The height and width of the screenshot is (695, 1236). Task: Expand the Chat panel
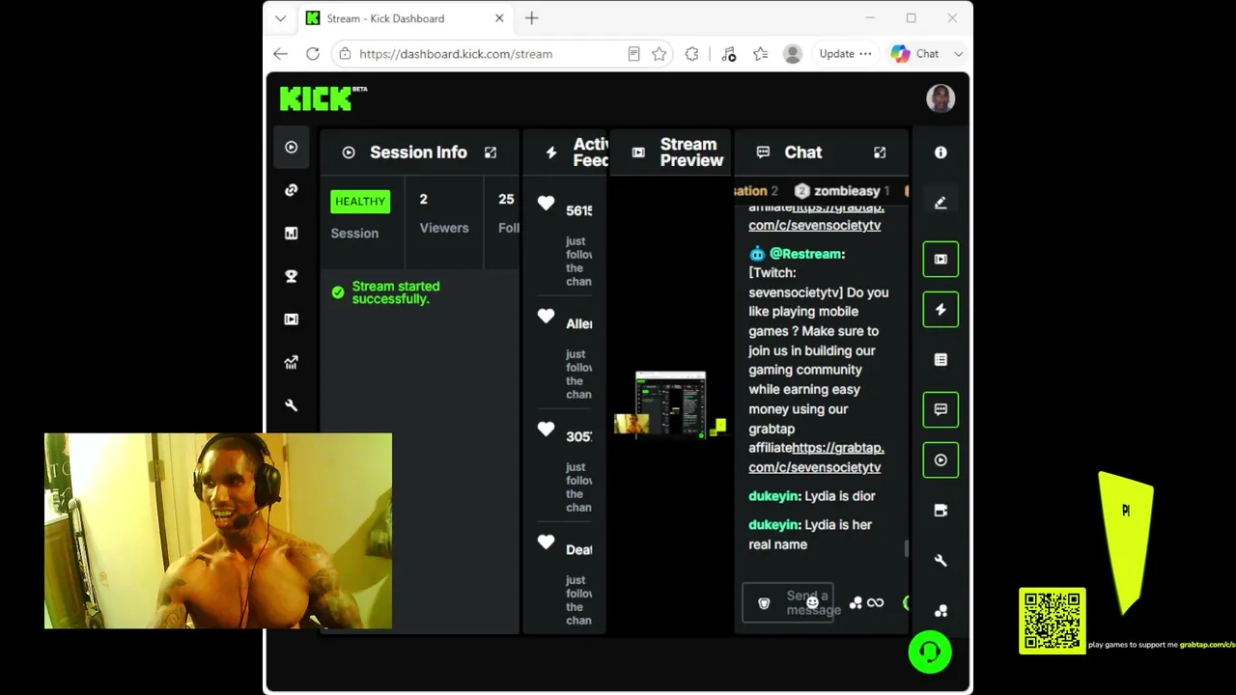880,153
